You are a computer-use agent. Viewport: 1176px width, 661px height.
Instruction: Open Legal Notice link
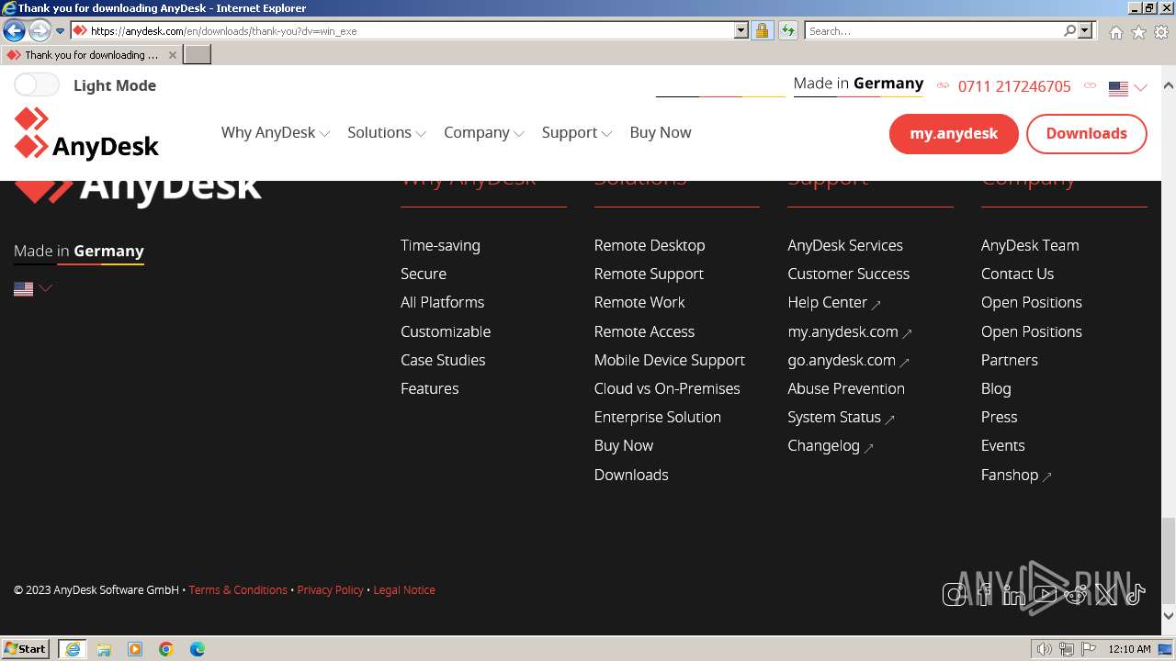click(404, 590)
